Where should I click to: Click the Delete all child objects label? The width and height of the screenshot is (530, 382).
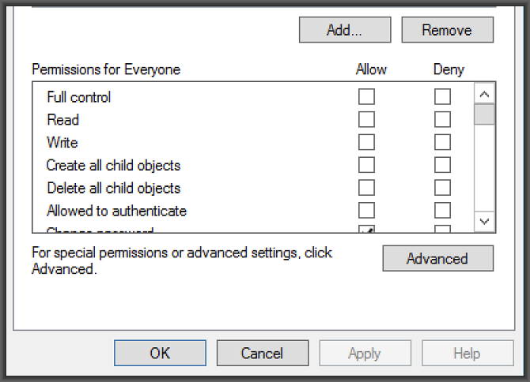pos(114,188)
